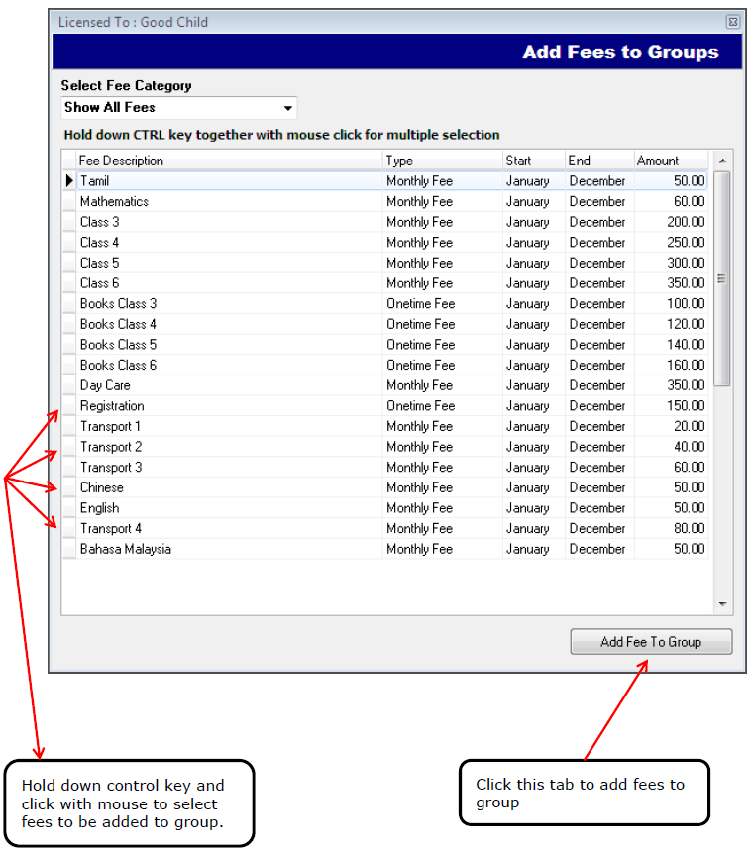The image size is (752, 857).
Task: Sort by Amount column header
Action: point(670,161)
